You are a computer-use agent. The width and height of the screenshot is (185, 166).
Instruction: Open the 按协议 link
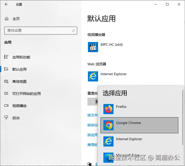[x=92, y=125]
